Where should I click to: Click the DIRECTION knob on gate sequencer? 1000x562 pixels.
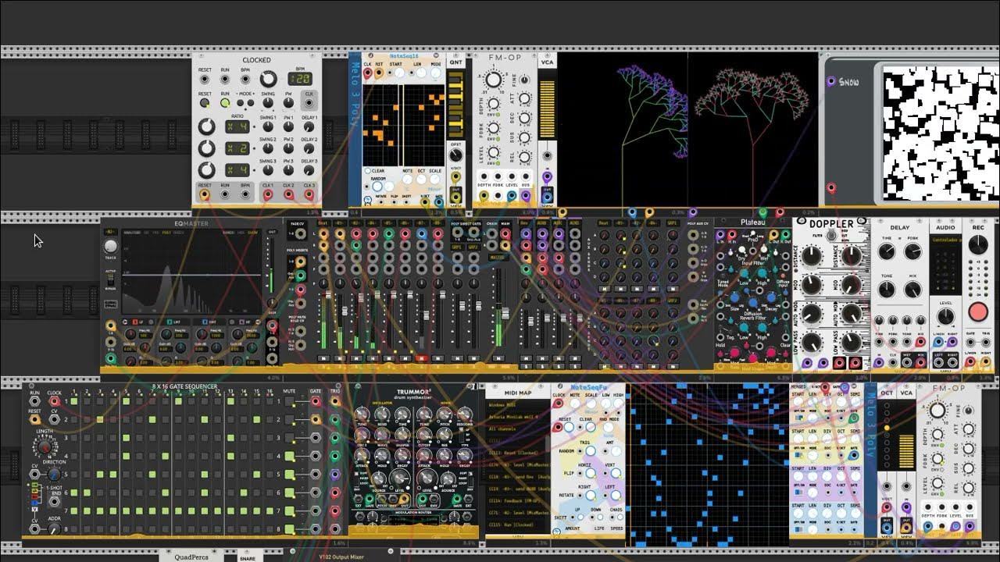53,473
